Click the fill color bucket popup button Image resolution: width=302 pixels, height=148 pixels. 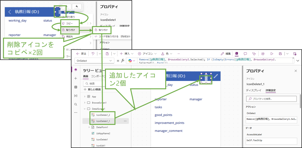(x=77, y=7)
